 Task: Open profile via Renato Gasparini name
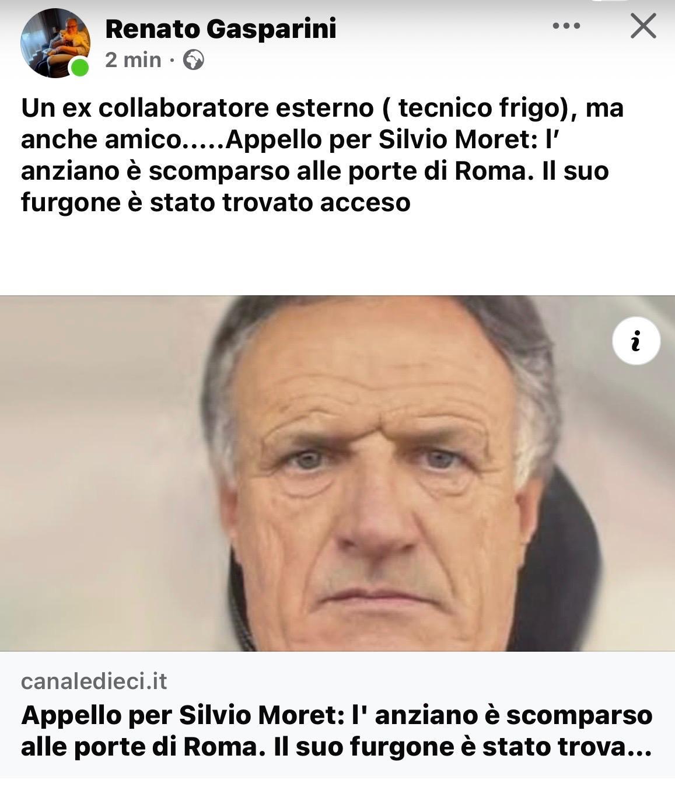pos(221,29)
